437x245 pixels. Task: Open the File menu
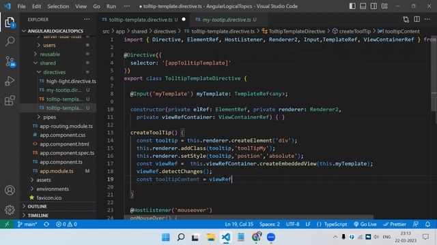click(21, 6)
